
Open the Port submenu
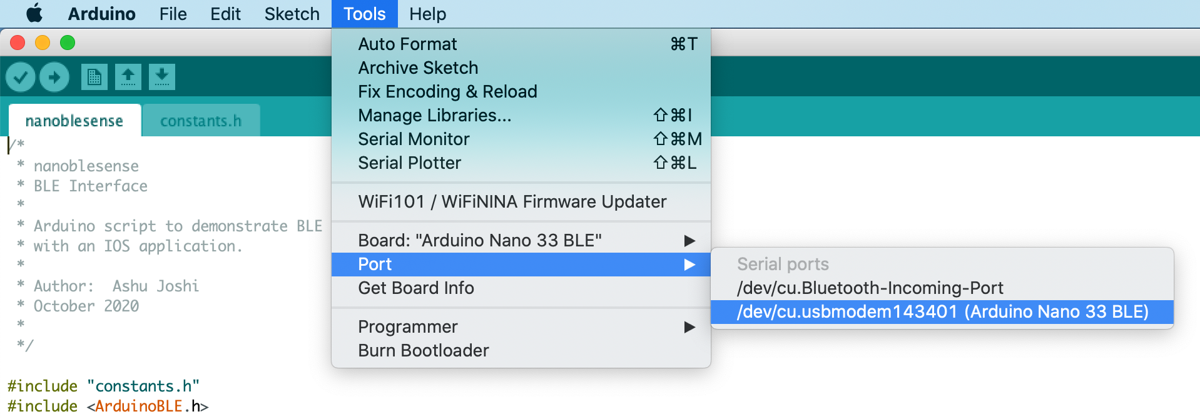tap(521, 265)
